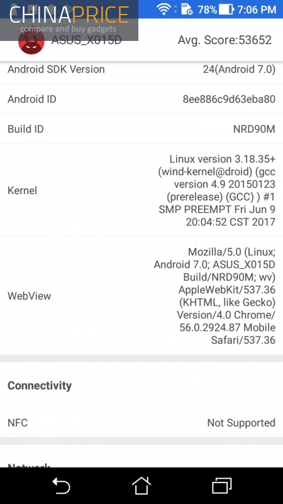
Task: Tap the SD card status icon
Action: (x=186, y=9)
